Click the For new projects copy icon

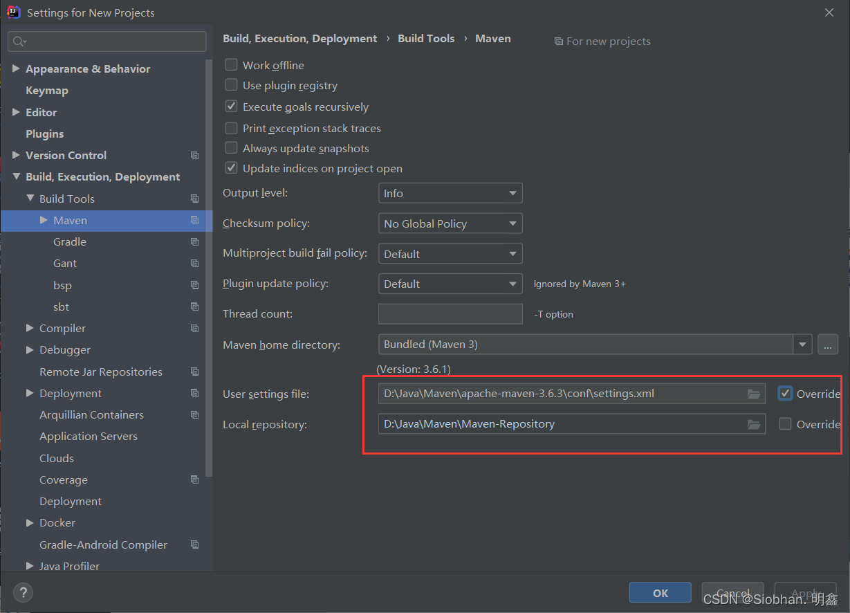[x=558, y=42]
